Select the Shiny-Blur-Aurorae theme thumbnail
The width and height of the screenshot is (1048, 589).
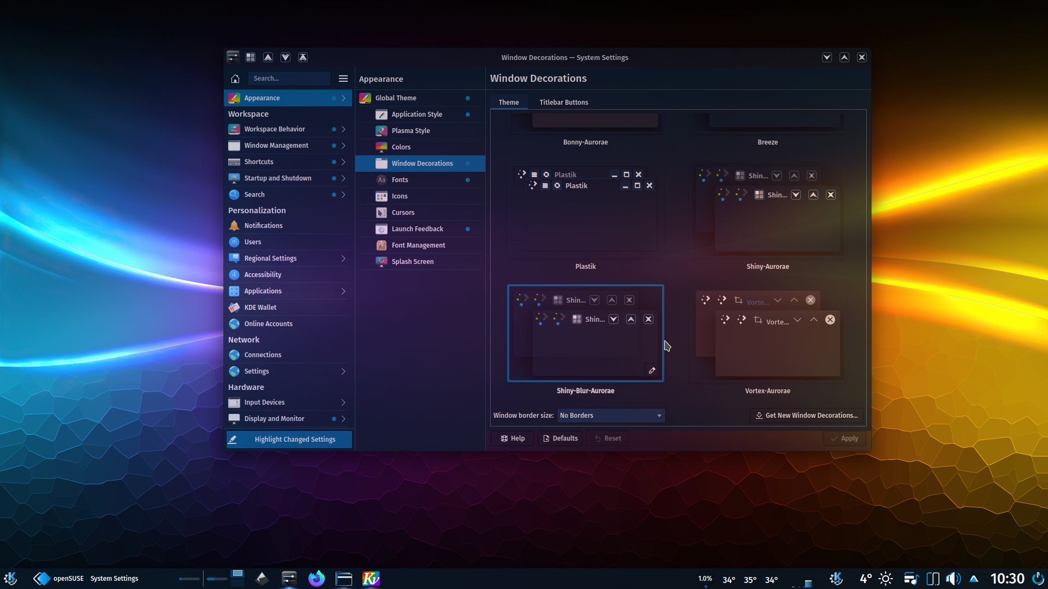pos(585,333)
